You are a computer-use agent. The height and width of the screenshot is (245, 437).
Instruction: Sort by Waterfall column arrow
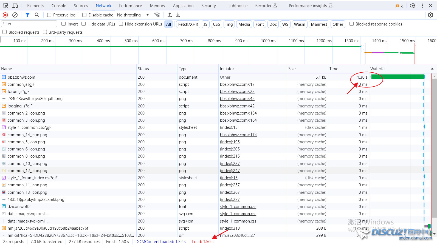tap(432, 69)
